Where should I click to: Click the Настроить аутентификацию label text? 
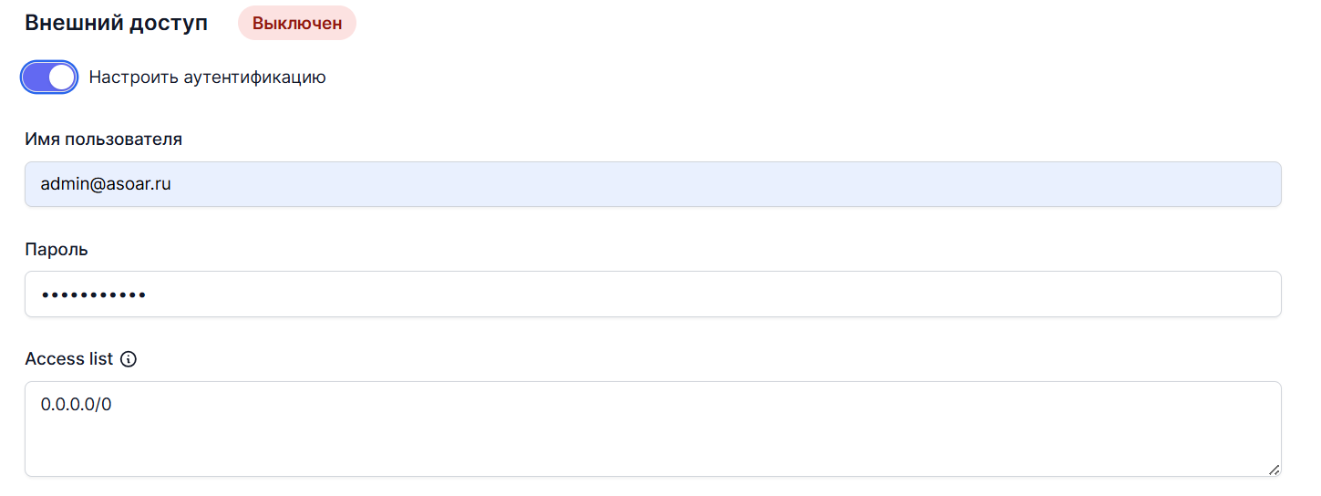(207, 77)
